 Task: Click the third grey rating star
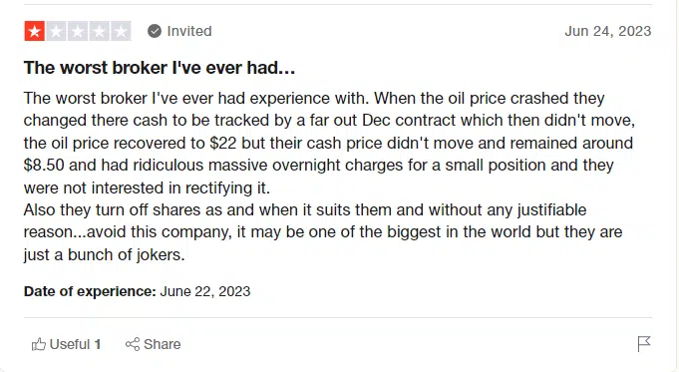(78, 31)
